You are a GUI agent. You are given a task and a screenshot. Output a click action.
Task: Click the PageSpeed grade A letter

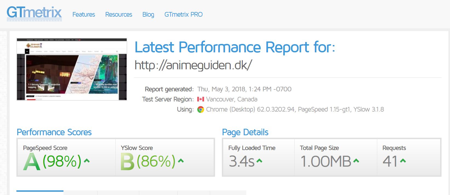coord(31,161)
